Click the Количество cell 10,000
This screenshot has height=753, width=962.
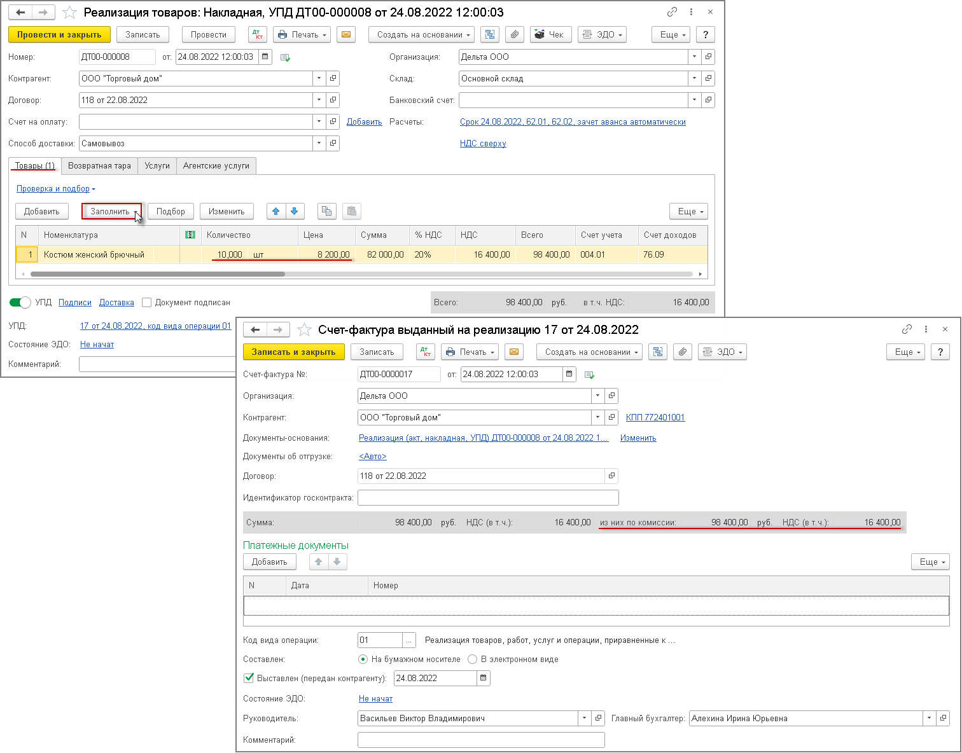pyautogui.click(x=225, y=254)
